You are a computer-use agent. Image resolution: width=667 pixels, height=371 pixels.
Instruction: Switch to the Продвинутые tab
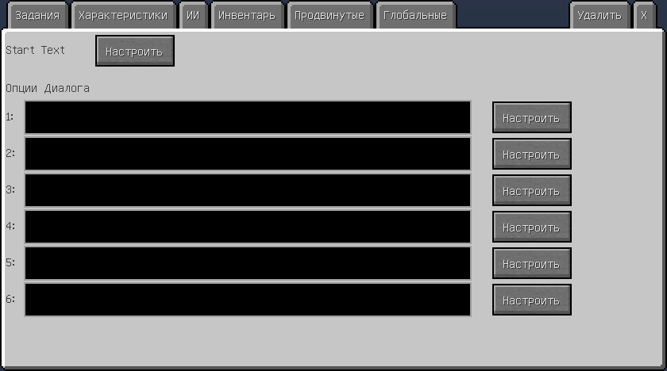click(x=330, y=16)
